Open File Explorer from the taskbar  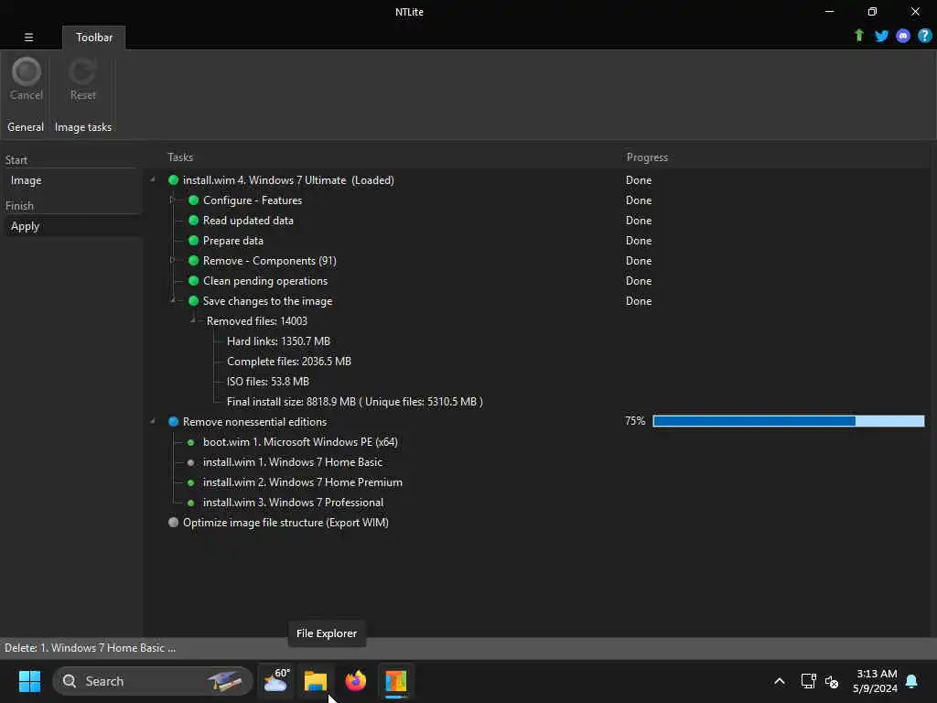click(316, 681)
